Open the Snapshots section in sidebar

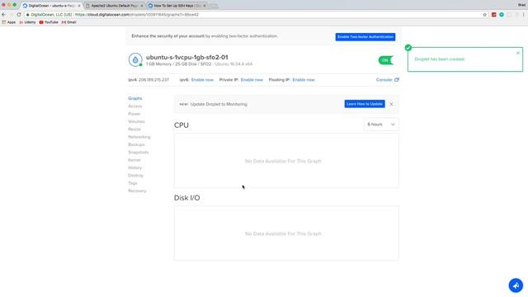[138, 153]
